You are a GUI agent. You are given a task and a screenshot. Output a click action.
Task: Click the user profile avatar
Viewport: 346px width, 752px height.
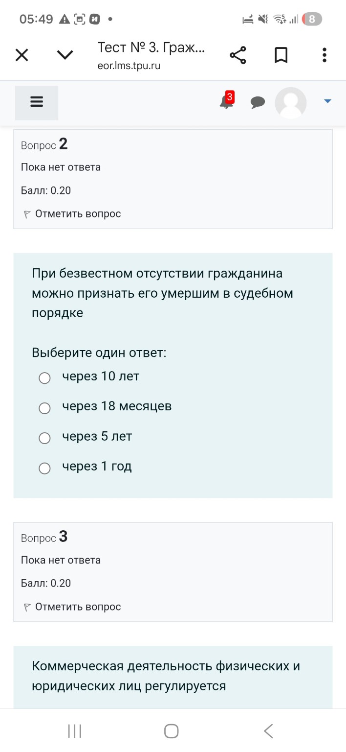[x=290, y=103]
